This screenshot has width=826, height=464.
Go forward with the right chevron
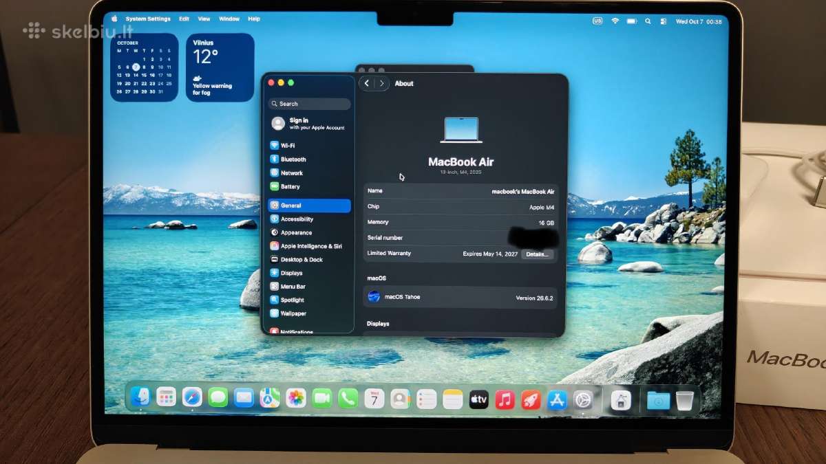coord(382,83)
